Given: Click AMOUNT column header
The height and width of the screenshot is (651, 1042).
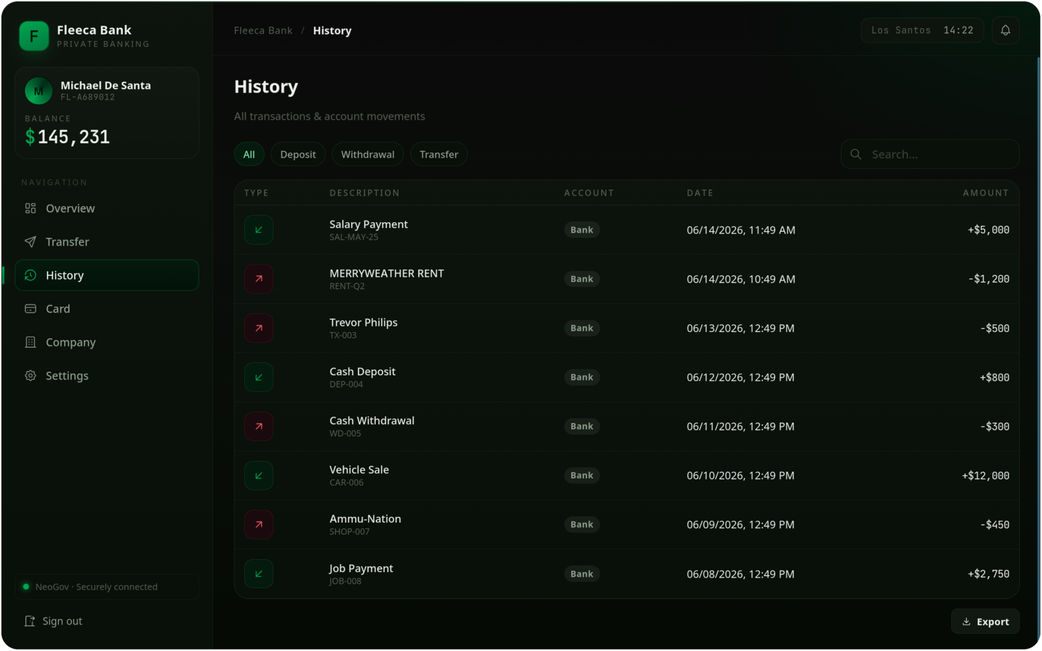Looking at the screenshot, I should coord(986,193).
